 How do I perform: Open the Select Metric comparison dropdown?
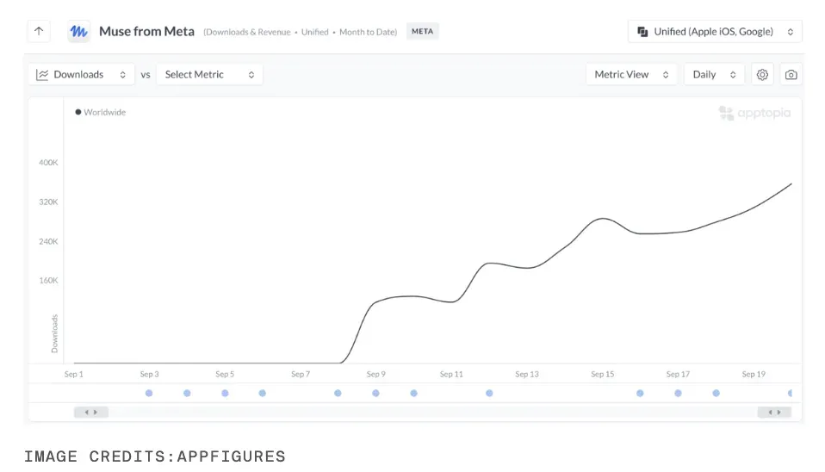click(209, 75)
